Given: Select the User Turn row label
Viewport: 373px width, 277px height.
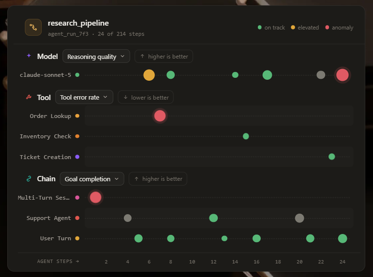Looking at the screenshot, I should point(56,238).
